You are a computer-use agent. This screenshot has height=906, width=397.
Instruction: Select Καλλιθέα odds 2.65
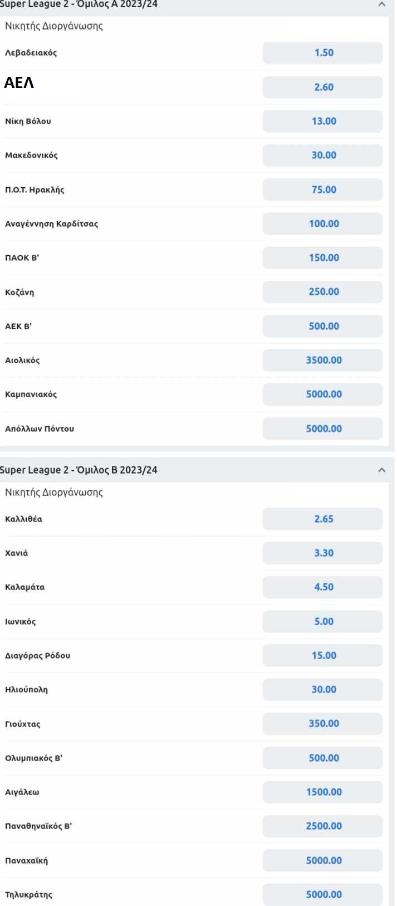(x=323, y=519)
